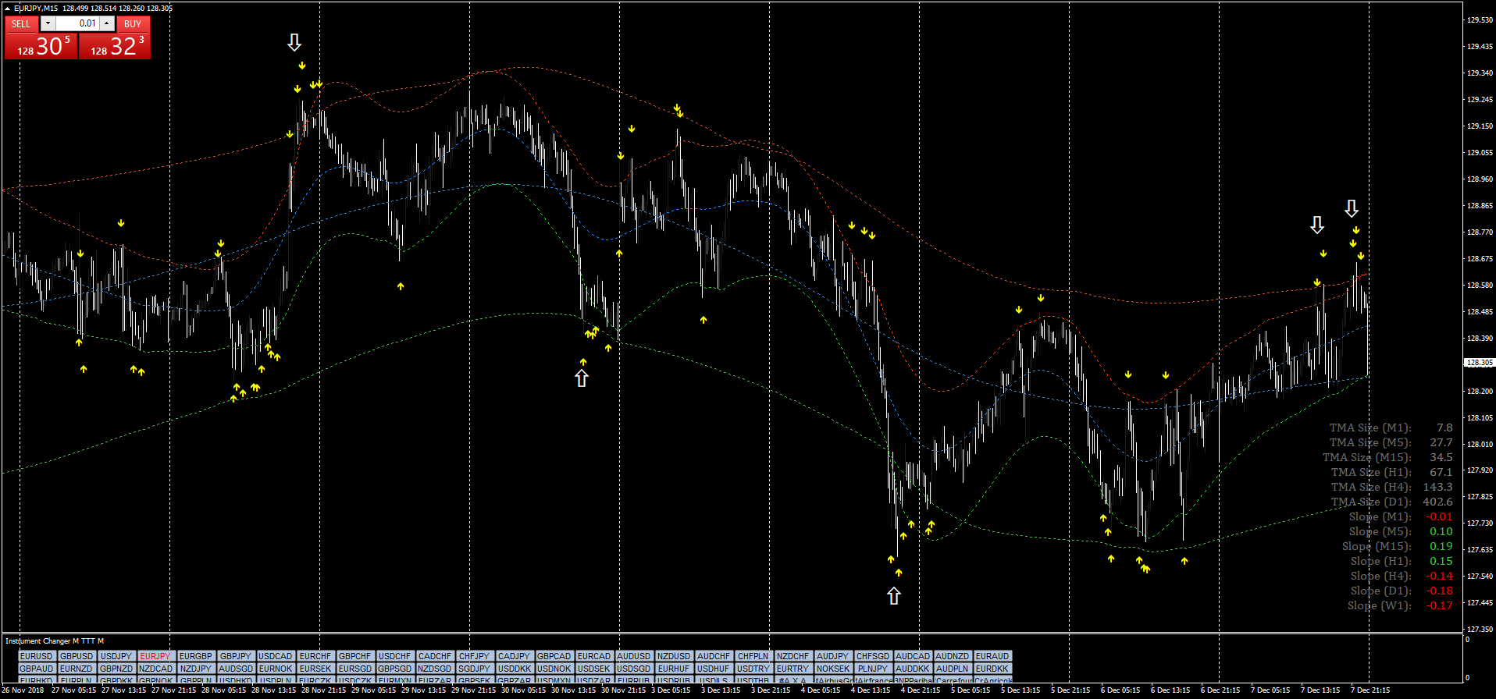1496x699 pixels.
Task: Click the SGDJPY symbol button
Action: 474,669
